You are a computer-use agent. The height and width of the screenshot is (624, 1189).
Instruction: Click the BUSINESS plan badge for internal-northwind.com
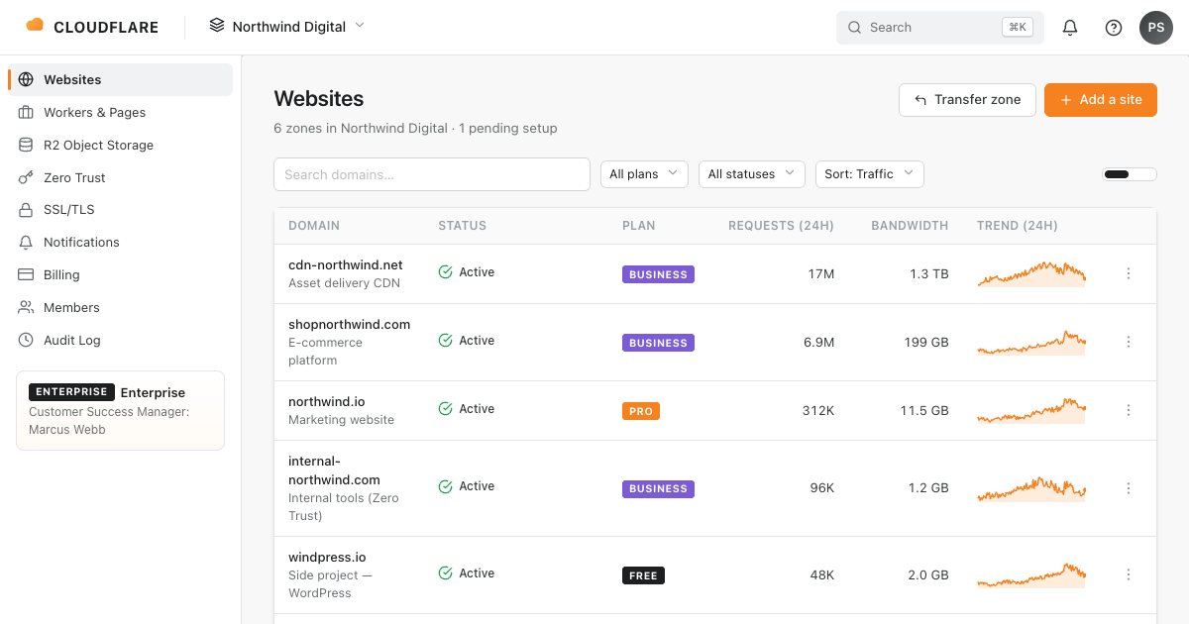tap(658, 488)
